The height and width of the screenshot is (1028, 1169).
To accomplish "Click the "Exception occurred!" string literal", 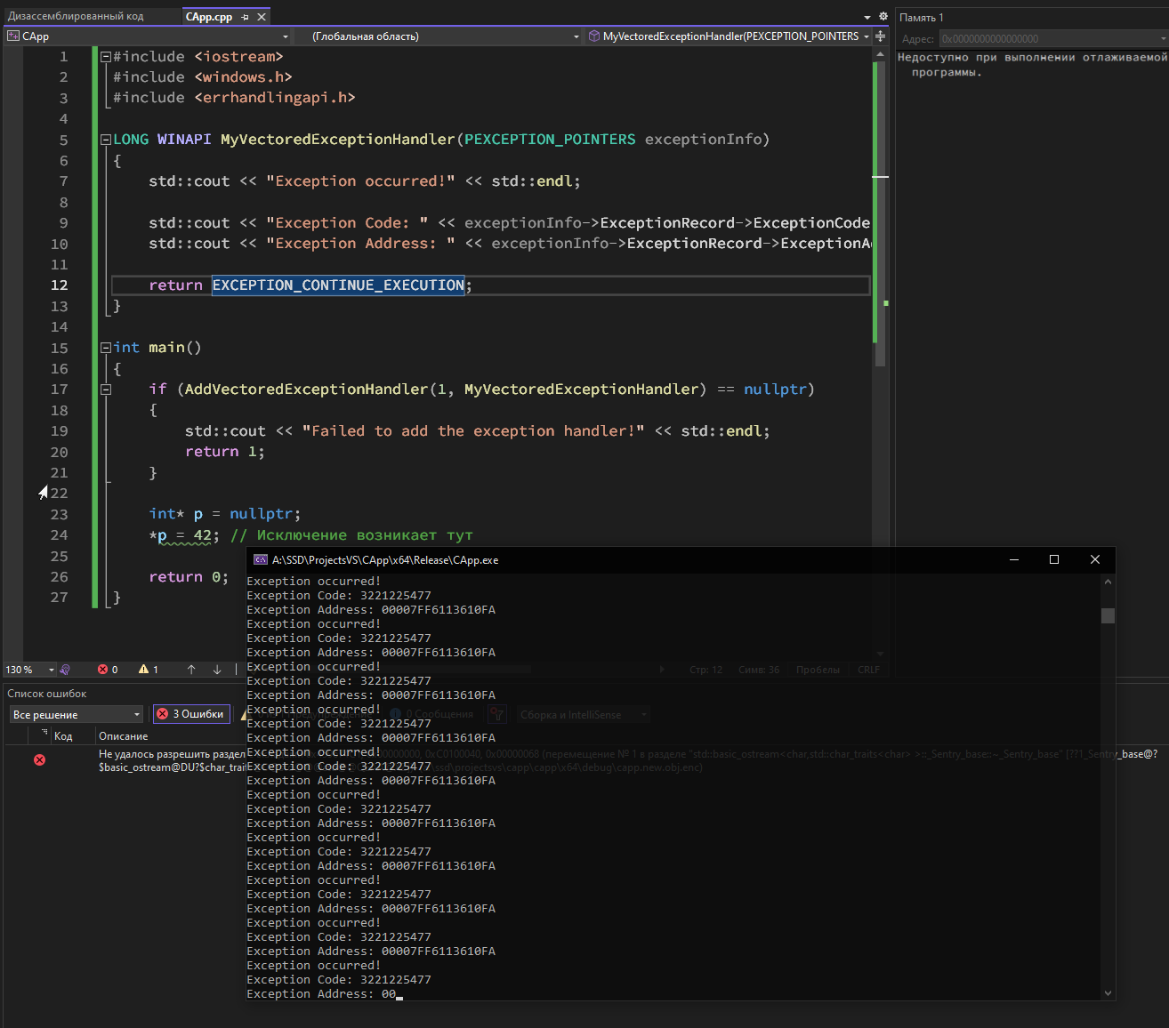I will 360,181.
